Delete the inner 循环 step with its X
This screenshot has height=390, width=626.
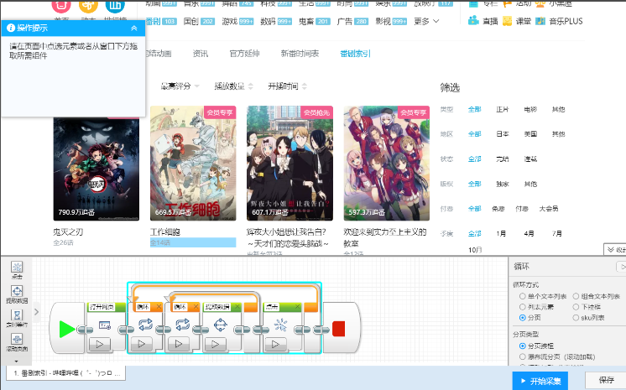tap(196, 307)
